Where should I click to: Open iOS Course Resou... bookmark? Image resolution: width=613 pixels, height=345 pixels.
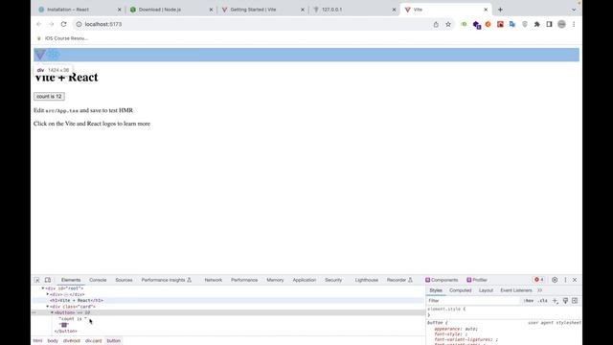coord(62,38)
